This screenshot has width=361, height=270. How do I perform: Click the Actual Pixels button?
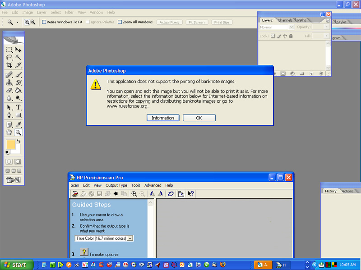pos(170,22)
